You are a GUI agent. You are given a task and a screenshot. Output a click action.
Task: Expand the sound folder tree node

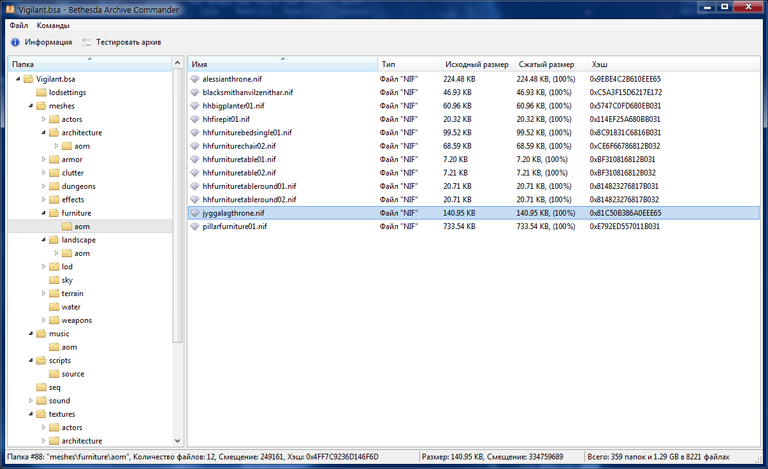(x=31, y=401)
